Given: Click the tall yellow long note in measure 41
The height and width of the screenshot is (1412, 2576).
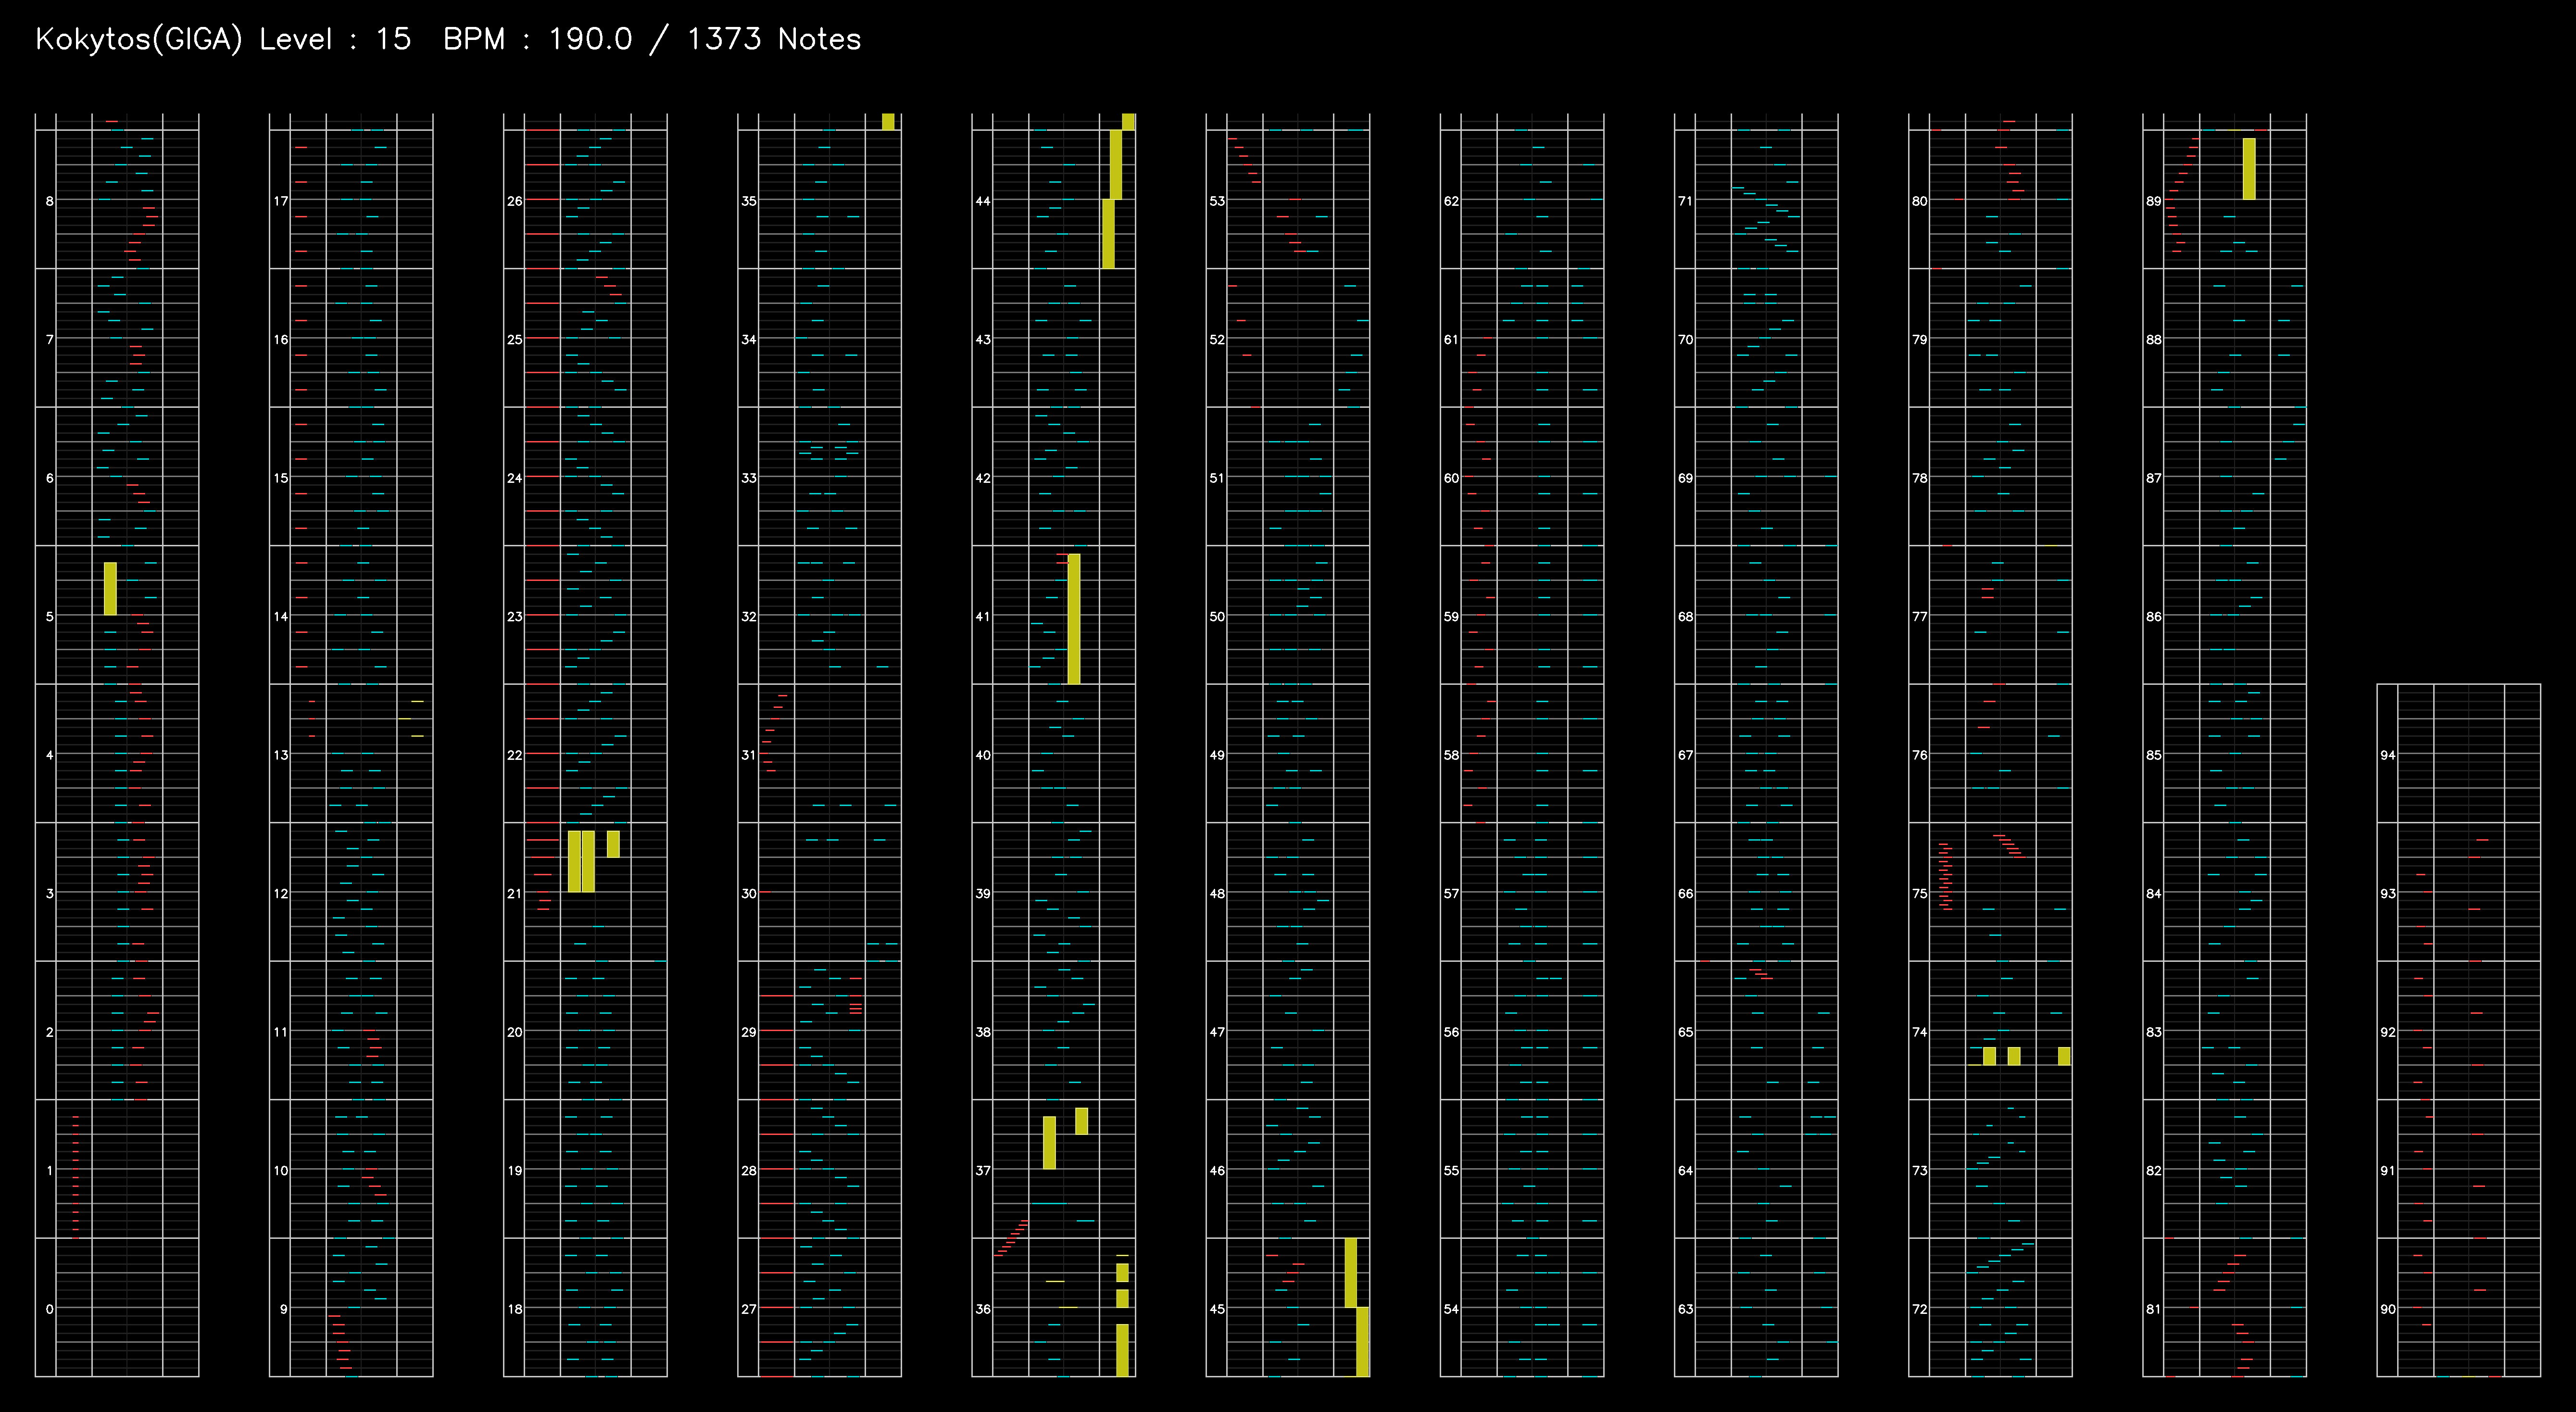Looking at the screenshot, I should (x=1074, y=619).
